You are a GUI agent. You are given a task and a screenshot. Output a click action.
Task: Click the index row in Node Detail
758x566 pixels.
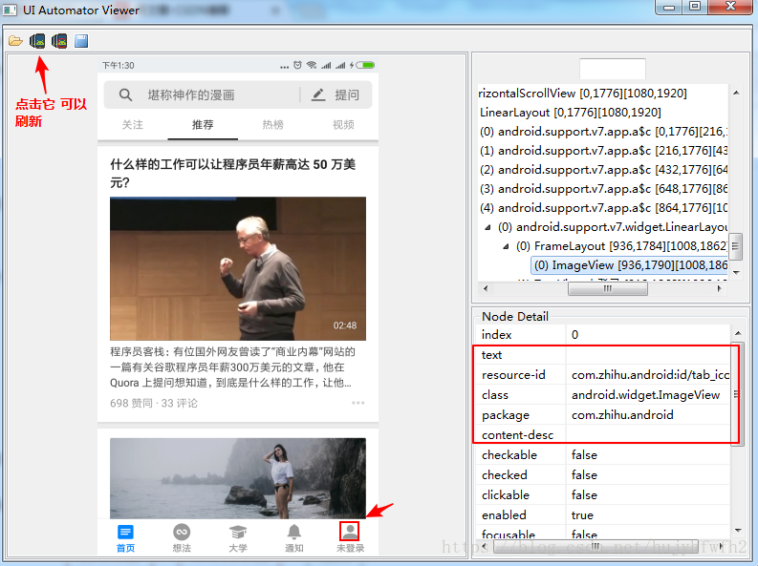pos(603,335)
